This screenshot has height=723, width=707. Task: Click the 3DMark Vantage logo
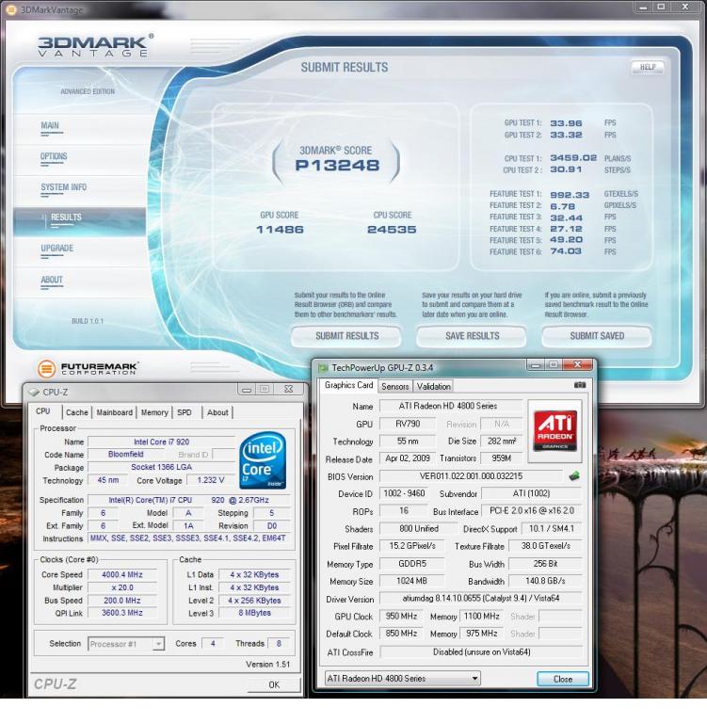click(x=94, y=46)
